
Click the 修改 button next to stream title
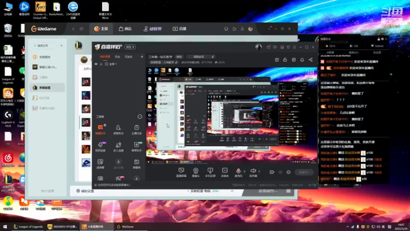click(x=179, y=56)
